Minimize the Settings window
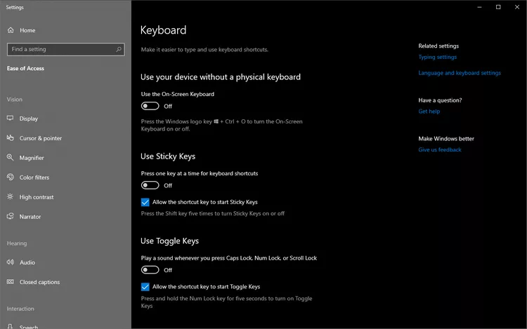Image resolution: width=527 pixels, height=329 pixels. (x=480, y=7)
